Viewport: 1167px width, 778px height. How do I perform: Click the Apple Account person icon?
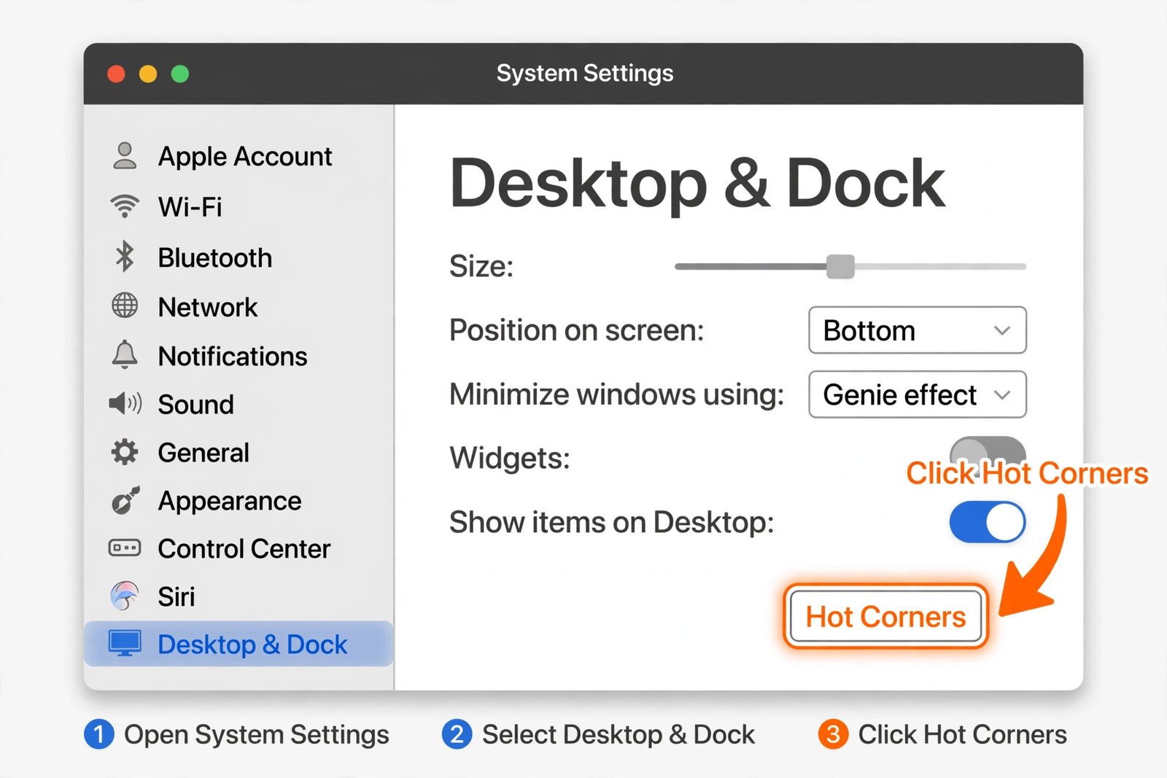click(125, 155)
